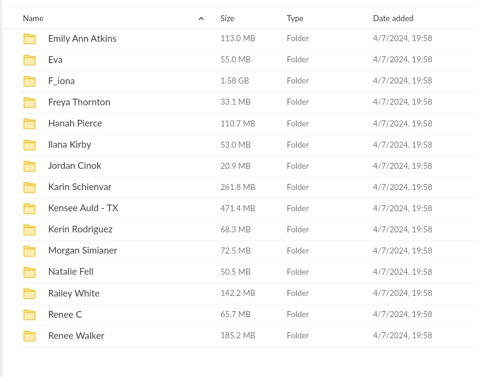Sort by the Type column header
This screenshot has height=377, width=477.
295,18
